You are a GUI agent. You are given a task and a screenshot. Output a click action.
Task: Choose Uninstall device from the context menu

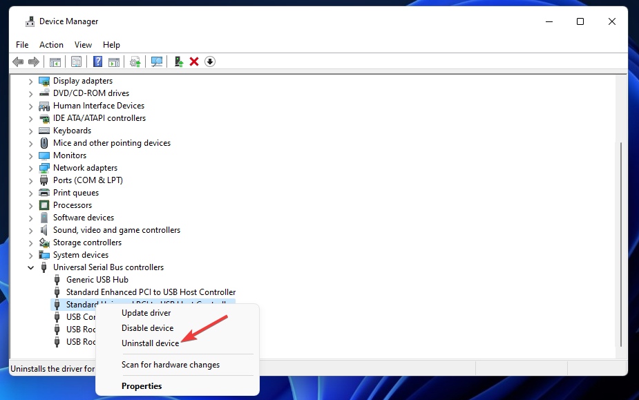point(147,343)
